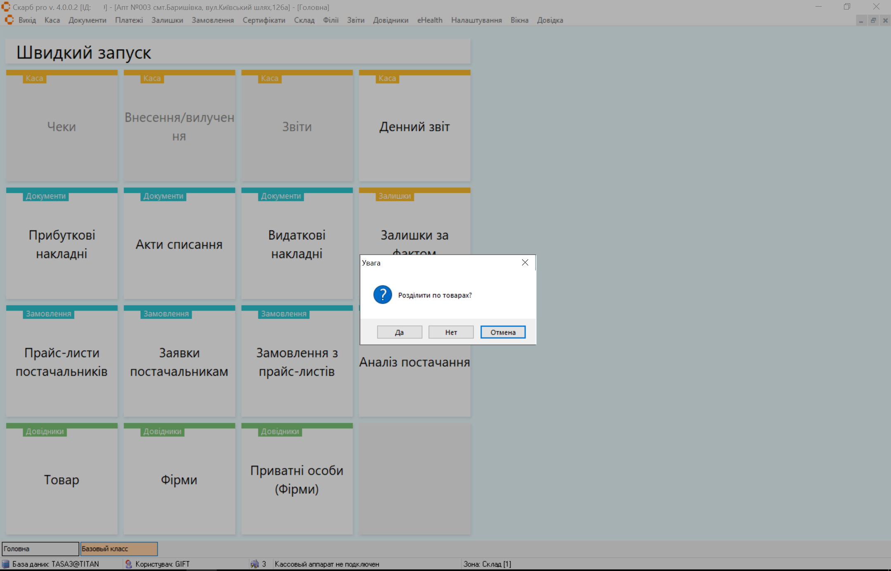
Task: Launch the Товар directory tile
Action: click(x=62, y=479)
